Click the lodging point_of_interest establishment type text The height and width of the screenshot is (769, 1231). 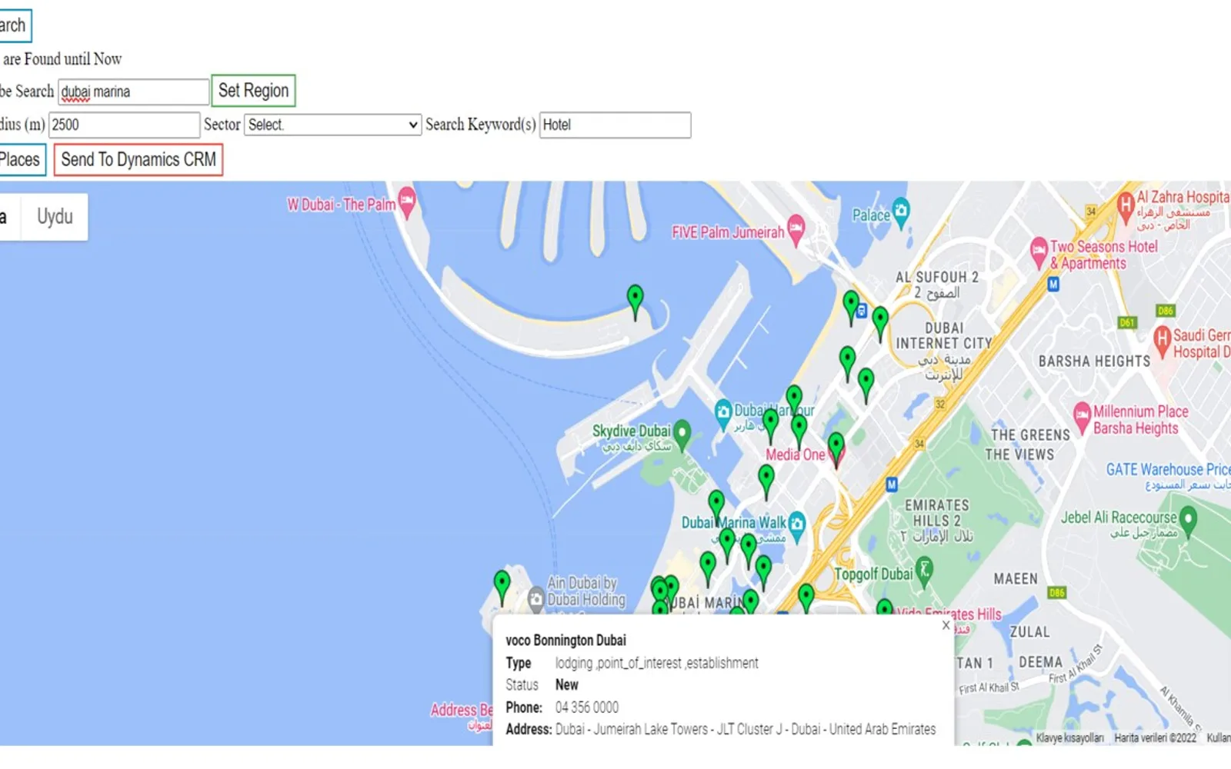[x=656, y=663]
